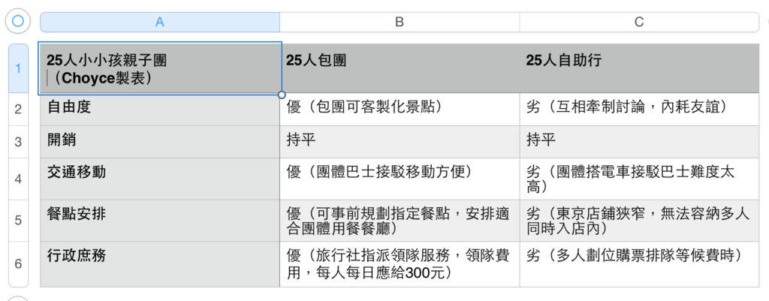Select cell starting with 劣（東京店鋪狹窄

[639, 221]
